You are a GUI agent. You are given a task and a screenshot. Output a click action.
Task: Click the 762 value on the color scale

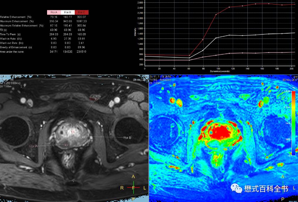tap(287, 123)
